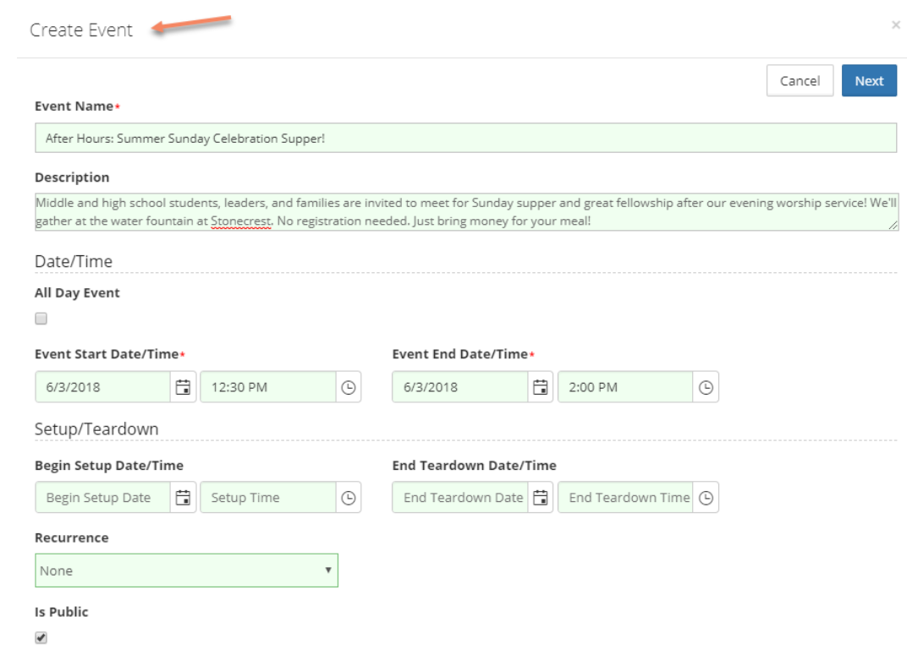The width and height of the screenshot is (907, 655).
Task: Click the misspelled word Stonecrest in description
Action: tap(241, 221)
